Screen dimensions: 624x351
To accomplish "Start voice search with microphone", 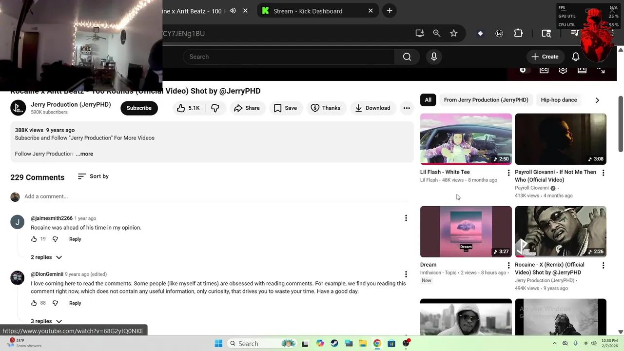I will click(434, 57).
